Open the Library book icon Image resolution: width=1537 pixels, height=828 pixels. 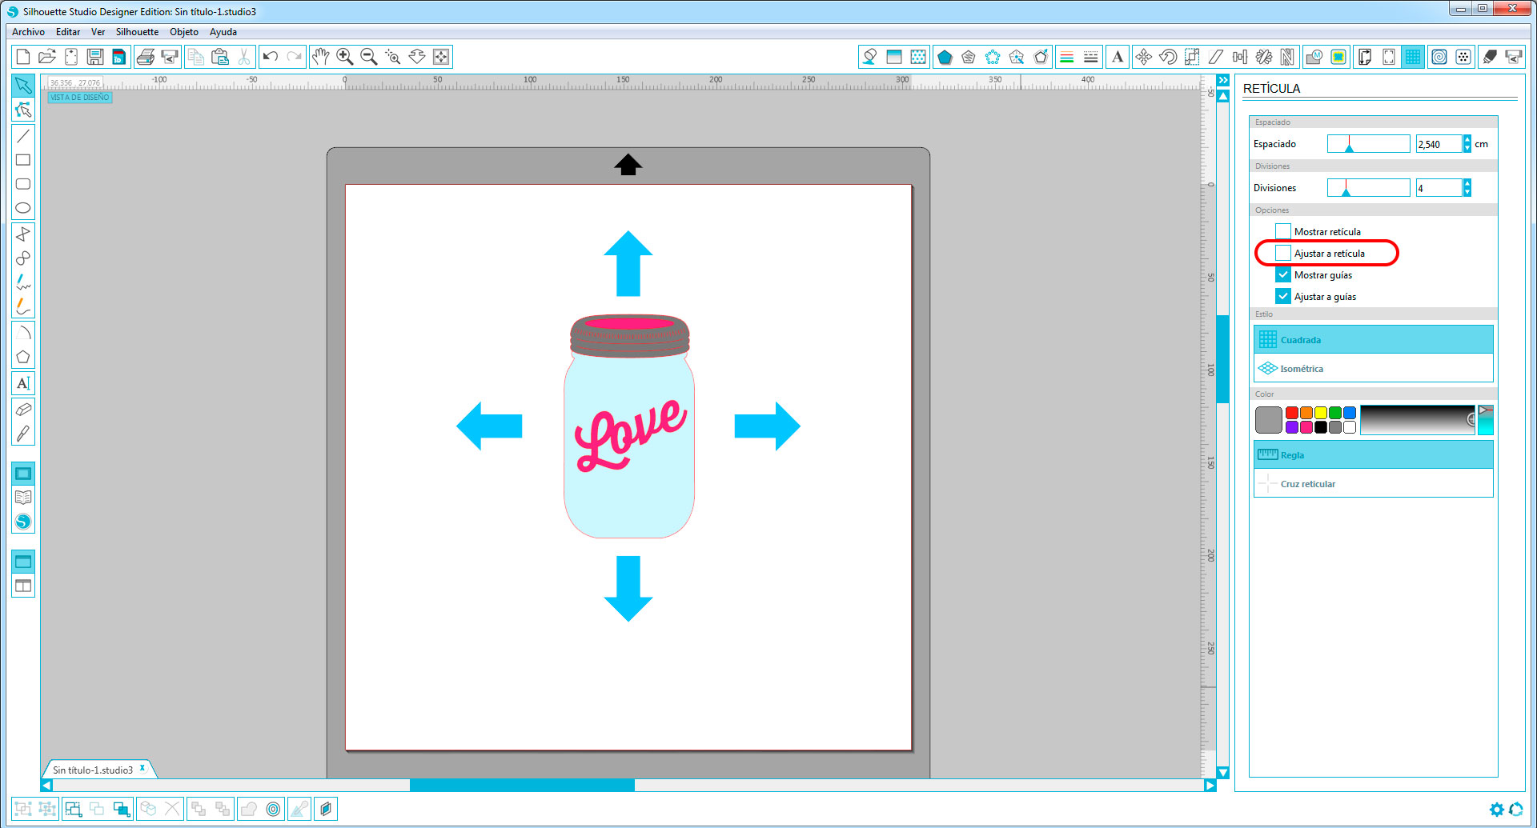(x=23, y=498)
